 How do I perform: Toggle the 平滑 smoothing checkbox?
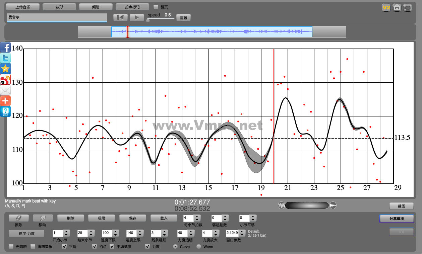[x=65, y=247]
